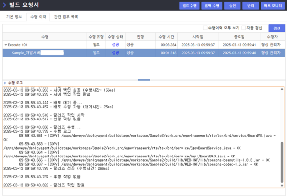Click the 빌드 수행 button
This screenshot has width=287, height=196.
pyautogui.click(x=189, y=6)
